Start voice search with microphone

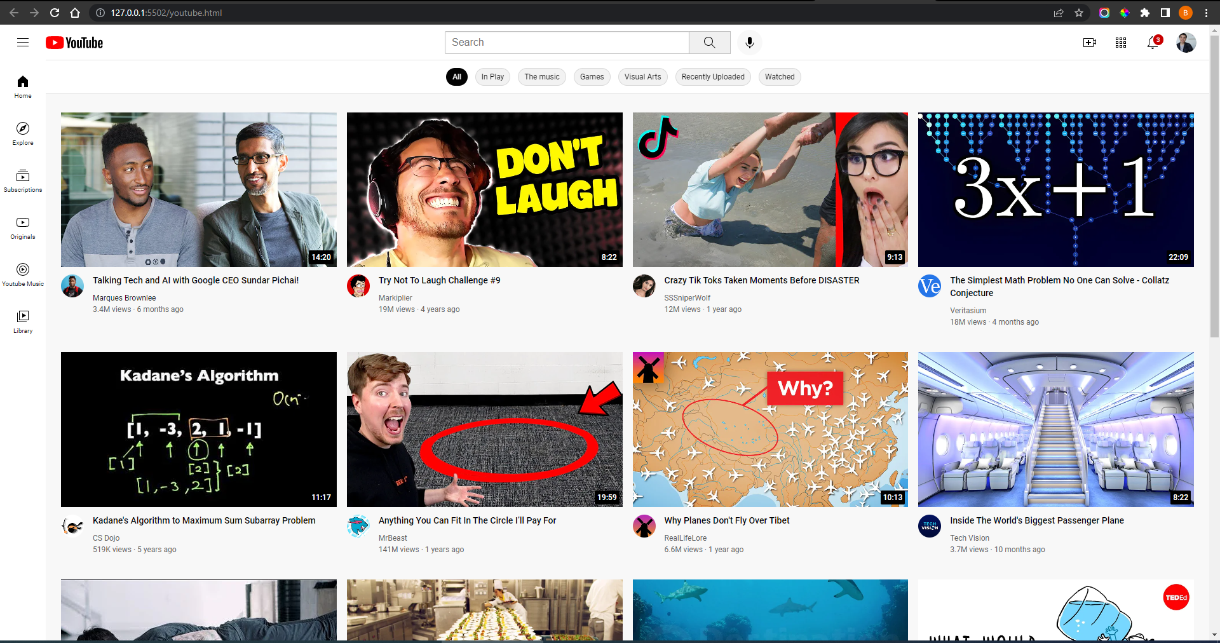[750, 43]
